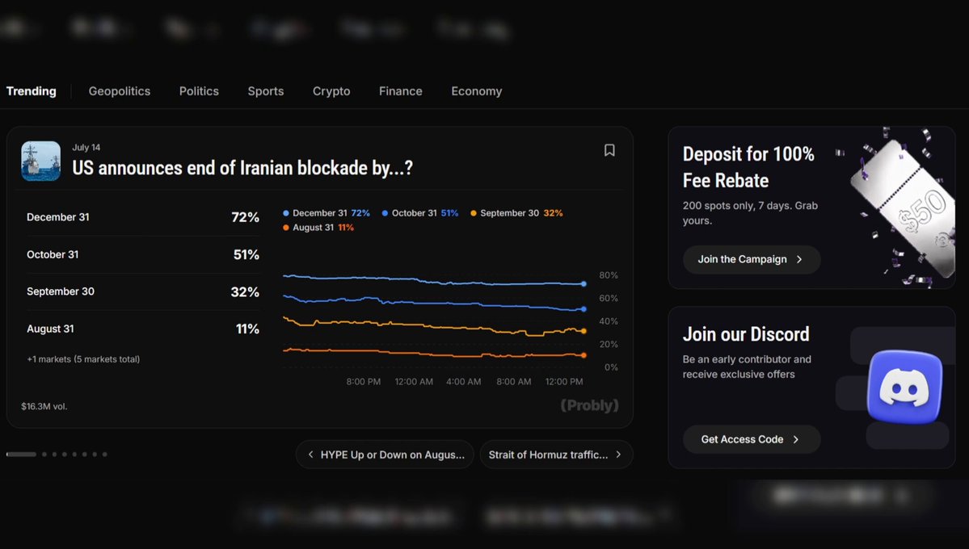
Task: Switch to the Finance tab
Action: [x=401, y=91]
